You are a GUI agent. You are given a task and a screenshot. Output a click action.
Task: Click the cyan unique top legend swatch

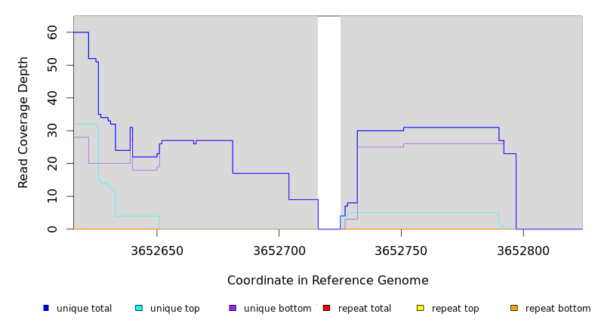[138, 308]
